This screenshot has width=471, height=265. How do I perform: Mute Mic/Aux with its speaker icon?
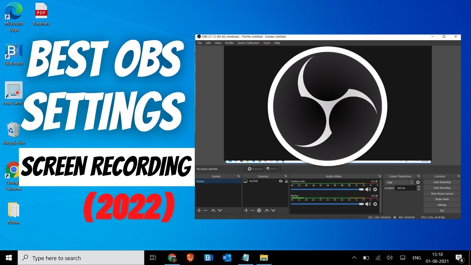[368, 204]
